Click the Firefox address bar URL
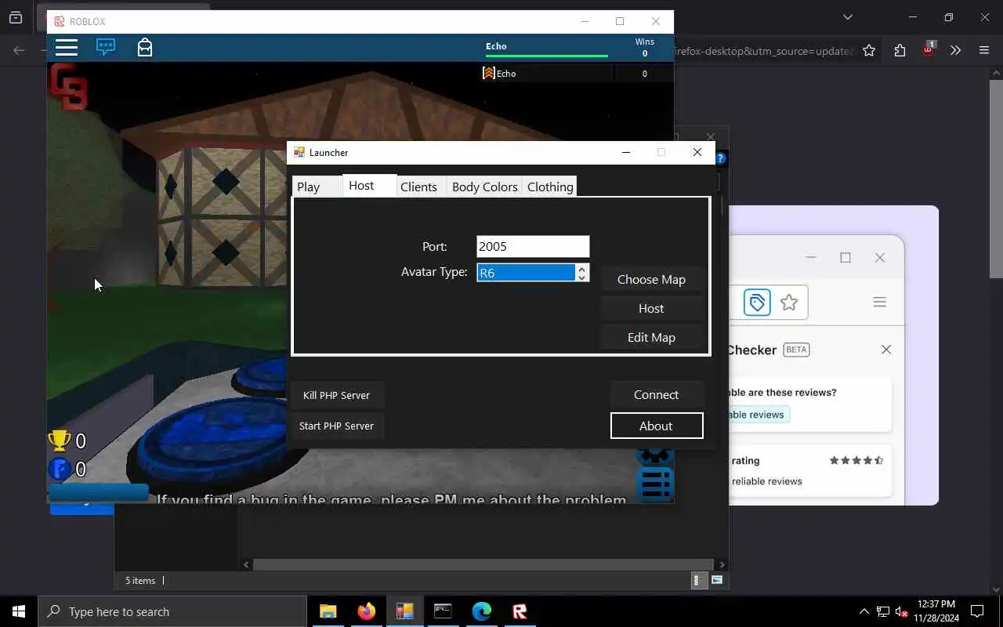 point(764,50)
